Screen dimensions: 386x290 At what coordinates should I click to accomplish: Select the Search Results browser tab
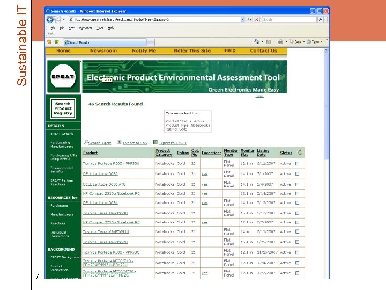coord(105,42)
